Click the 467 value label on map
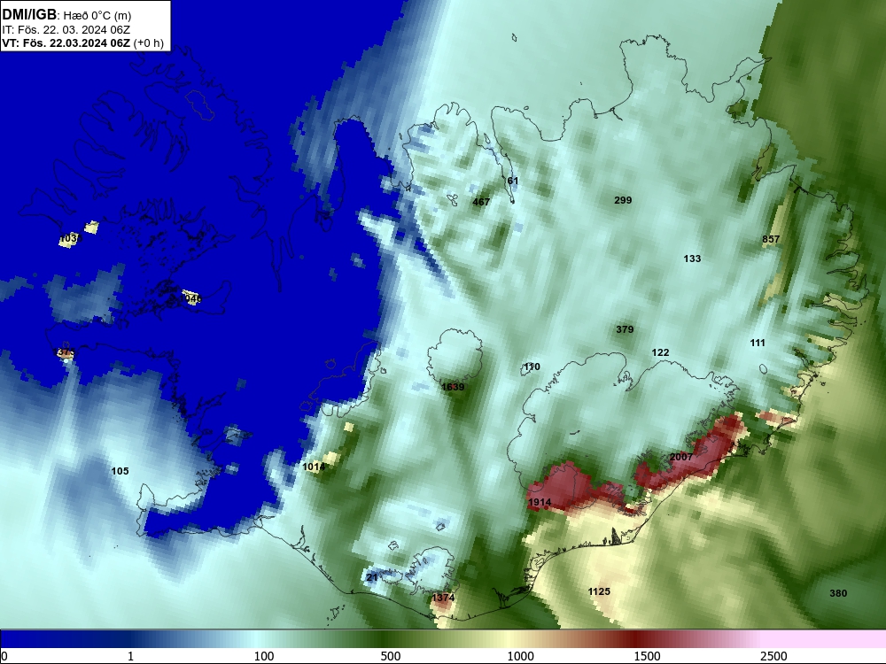 (x=481, y=202)
